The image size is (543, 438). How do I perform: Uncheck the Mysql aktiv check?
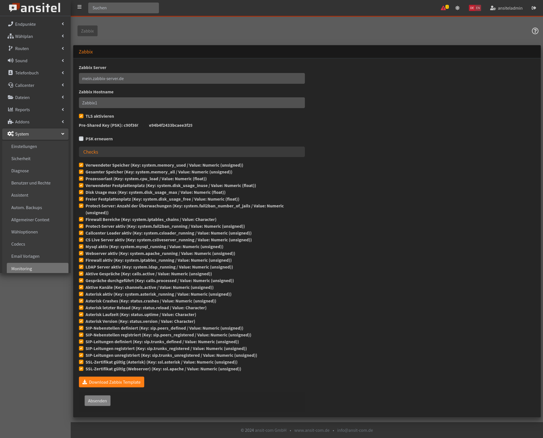click(81, 246)
